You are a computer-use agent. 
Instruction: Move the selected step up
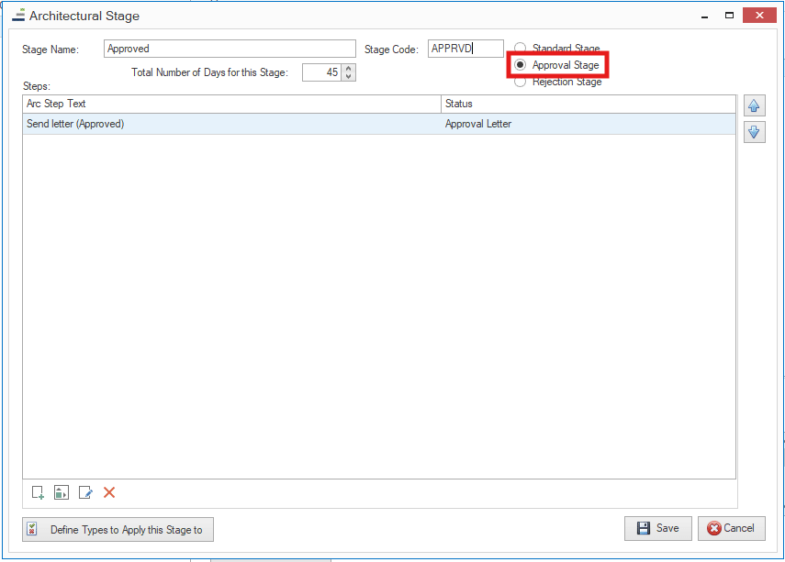(754, 106)
